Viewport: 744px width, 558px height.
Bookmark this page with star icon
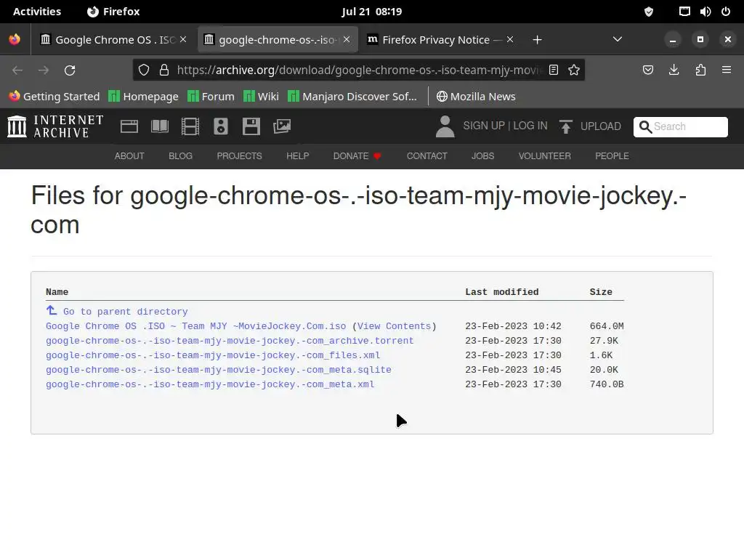coord(574,70)
